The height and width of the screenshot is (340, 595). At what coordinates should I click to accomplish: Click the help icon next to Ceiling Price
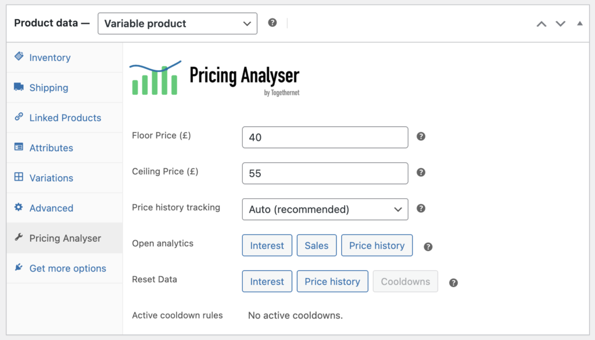click(420, 173)
